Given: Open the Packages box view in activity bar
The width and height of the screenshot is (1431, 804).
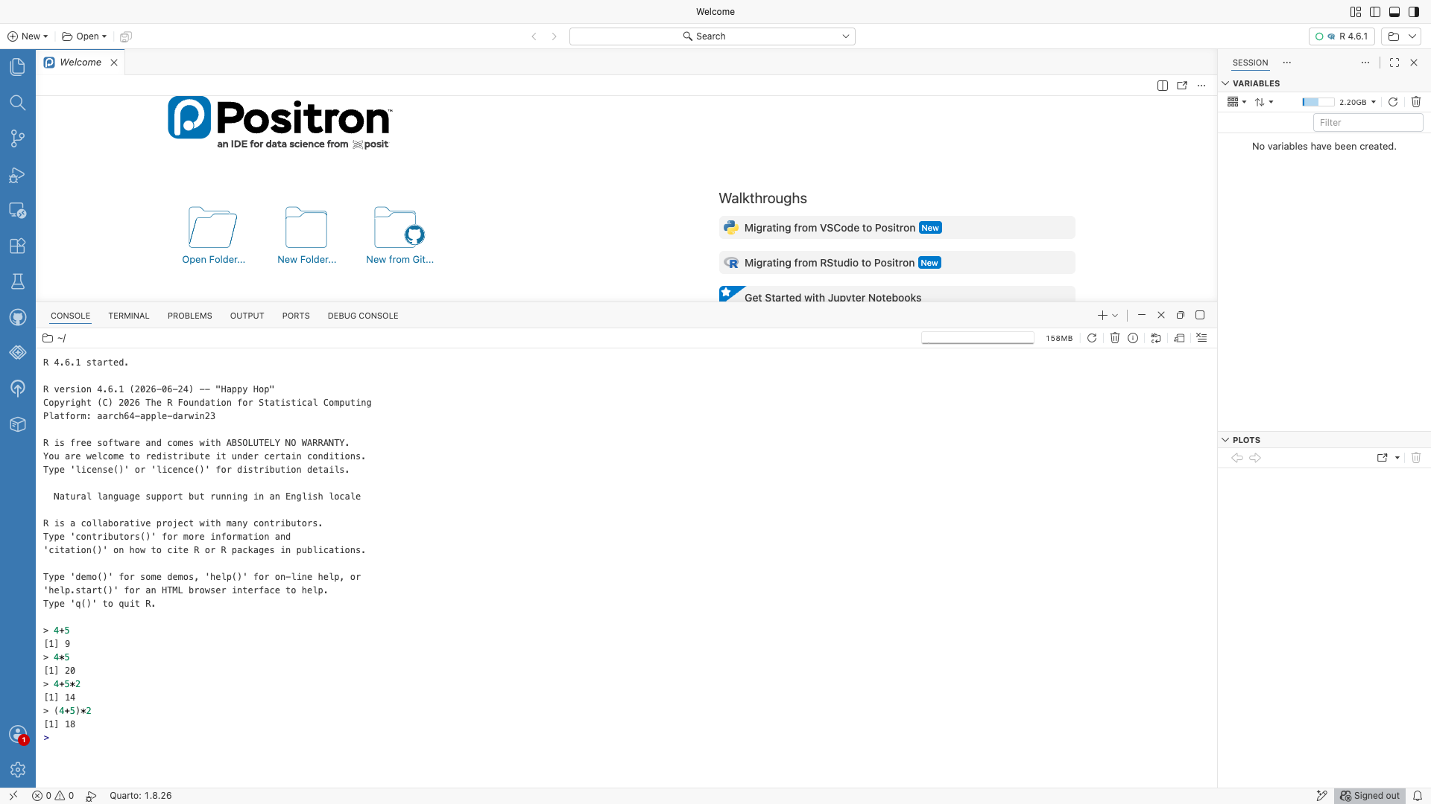Looking at the screenshot, I should pyautogui.click(x=18, y=424).
